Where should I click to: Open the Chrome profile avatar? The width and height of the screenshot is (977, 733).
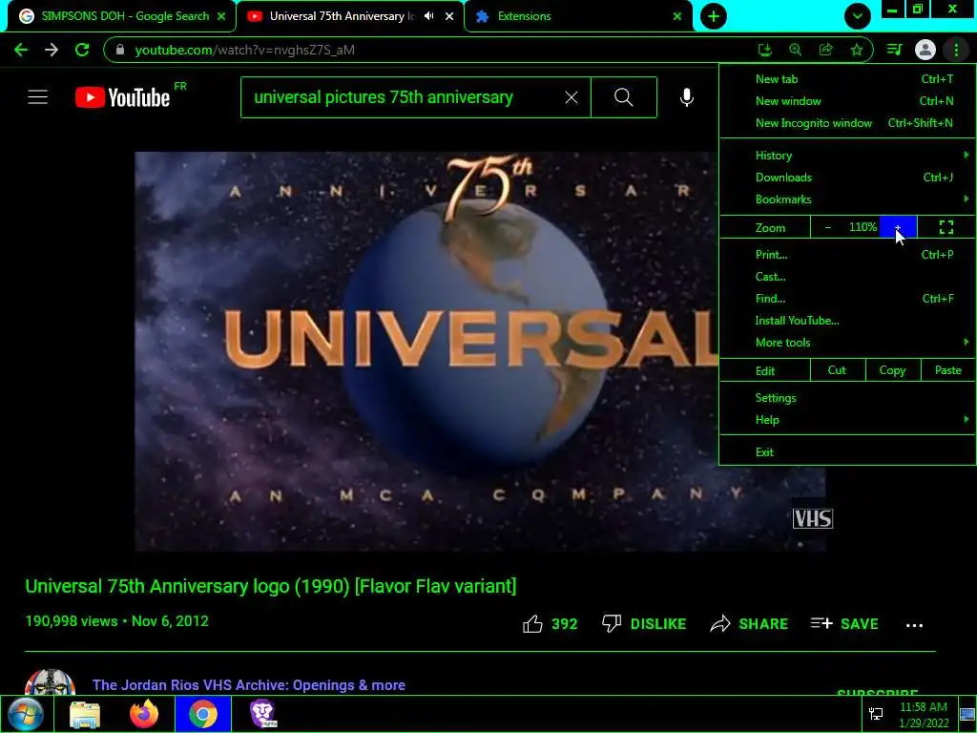pos(925,50)
